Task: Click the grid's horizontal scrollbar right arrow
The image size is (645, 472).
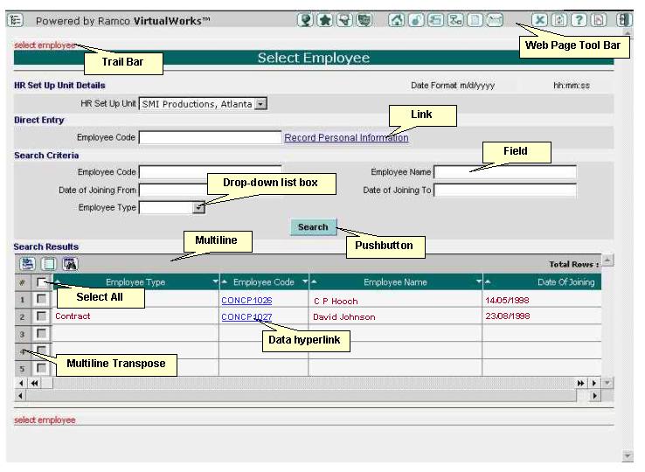Action: point(596,396)
